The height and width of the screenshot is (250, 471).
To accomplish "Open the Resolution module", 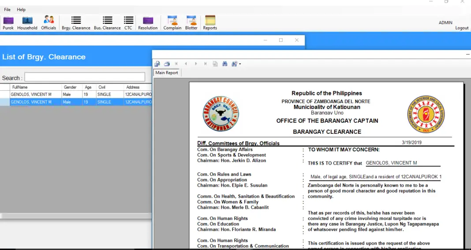I will [x=148, y=23].
